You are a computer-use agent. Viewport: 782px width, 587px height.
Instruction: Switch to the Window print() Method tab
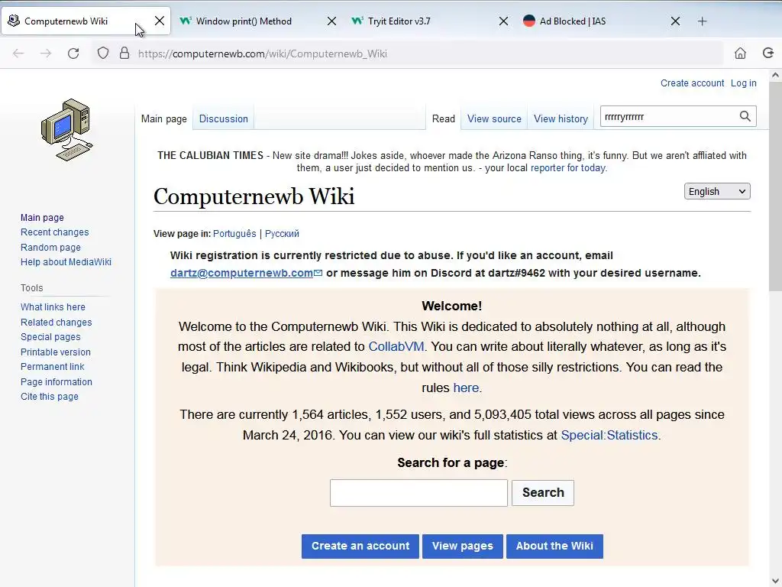[244, 21]
